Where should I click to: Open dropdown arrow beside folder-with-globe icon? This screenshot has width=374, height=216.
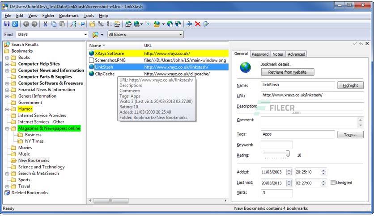click(163, 24)
